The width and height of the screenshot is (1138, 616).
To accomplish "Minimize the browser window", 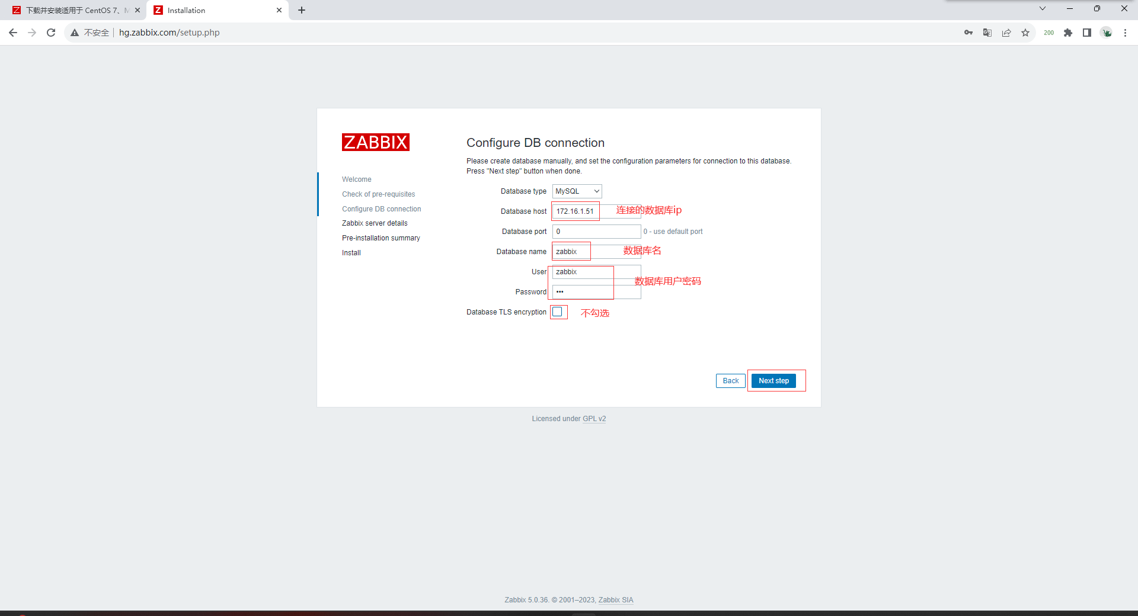I will click(x=1070, y=8).
